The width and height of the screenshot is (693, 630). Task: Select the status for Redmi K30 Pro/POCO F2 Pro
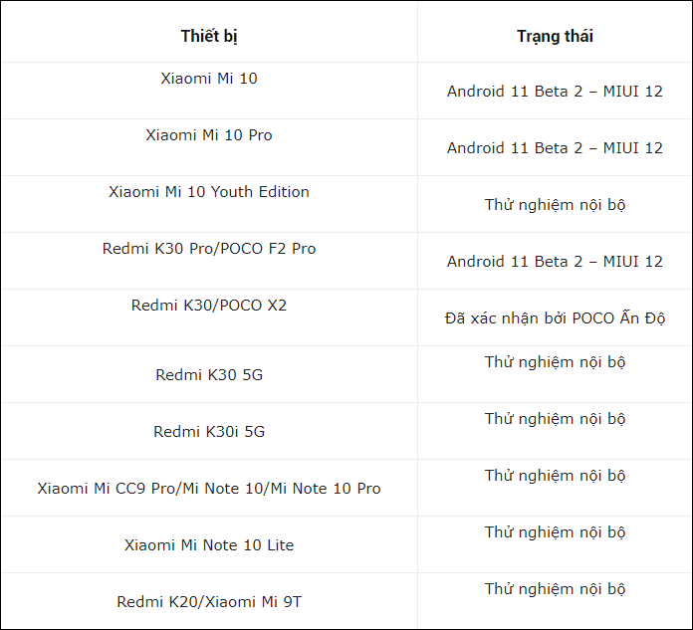[x=555, y=262]
